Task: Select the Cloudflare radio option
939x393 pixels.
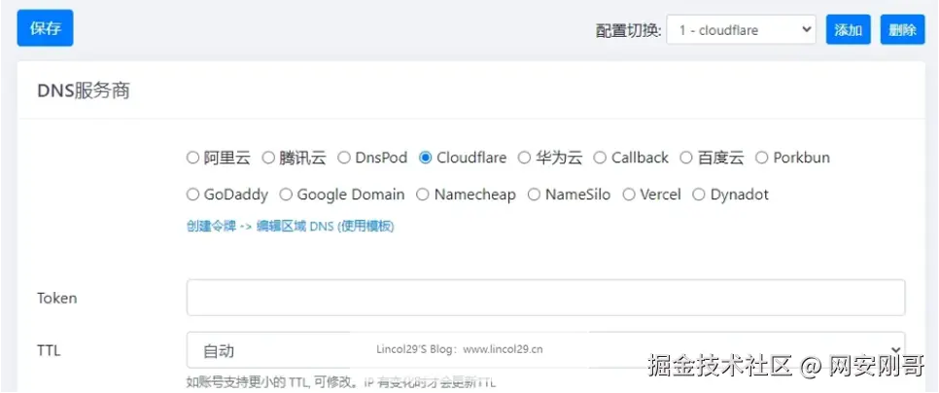Action: pos(425,159)
